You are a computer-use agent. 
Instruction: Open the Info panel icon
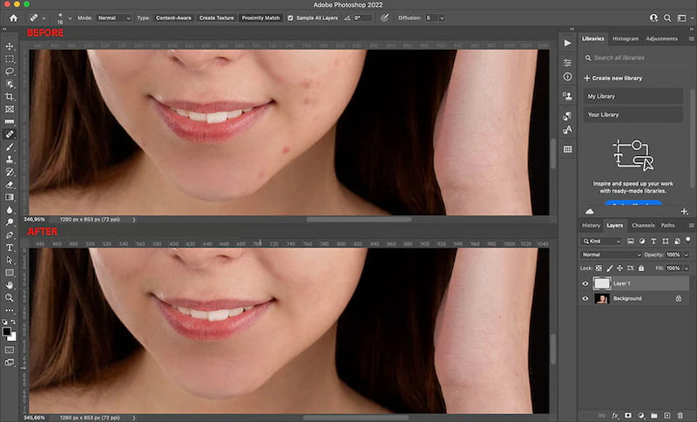(x=568, y=77)
